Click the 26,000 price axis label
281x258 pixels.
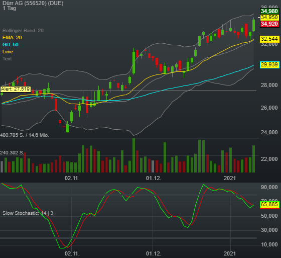point(269,108)
